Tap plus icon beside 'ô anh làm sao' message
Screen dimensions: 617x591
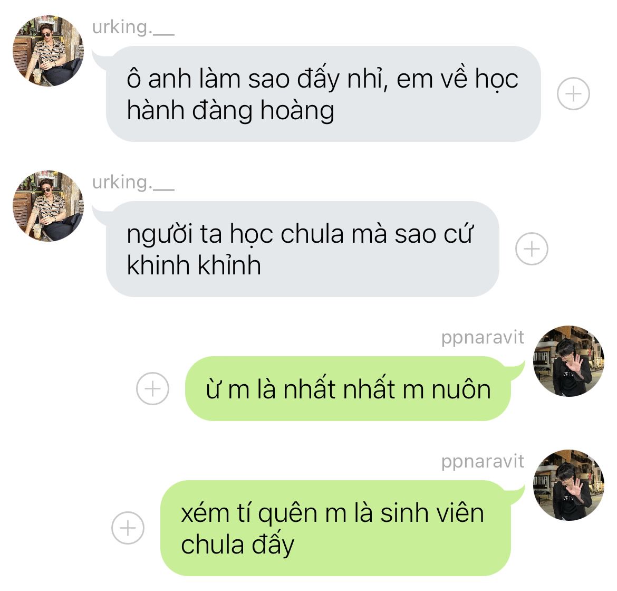pos(573,94)
